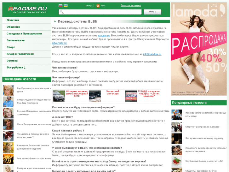Open Анастасия Волочкова мужского журнала link
The width and height of the screenshot is (229, 172).
[33, 147]
